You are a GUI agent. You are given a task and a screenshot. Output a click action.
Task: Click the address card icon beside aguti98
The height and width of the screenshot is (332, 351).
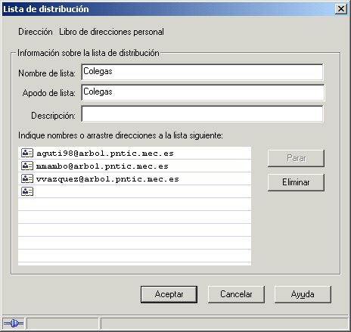tap(27, 153)
